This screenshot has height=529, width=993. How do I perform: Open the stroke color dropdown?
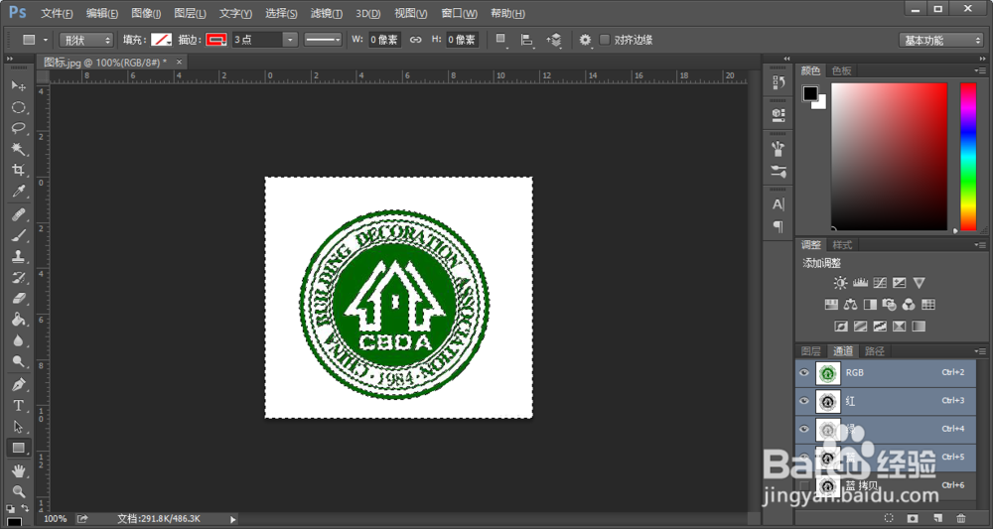tap(216, 40)
